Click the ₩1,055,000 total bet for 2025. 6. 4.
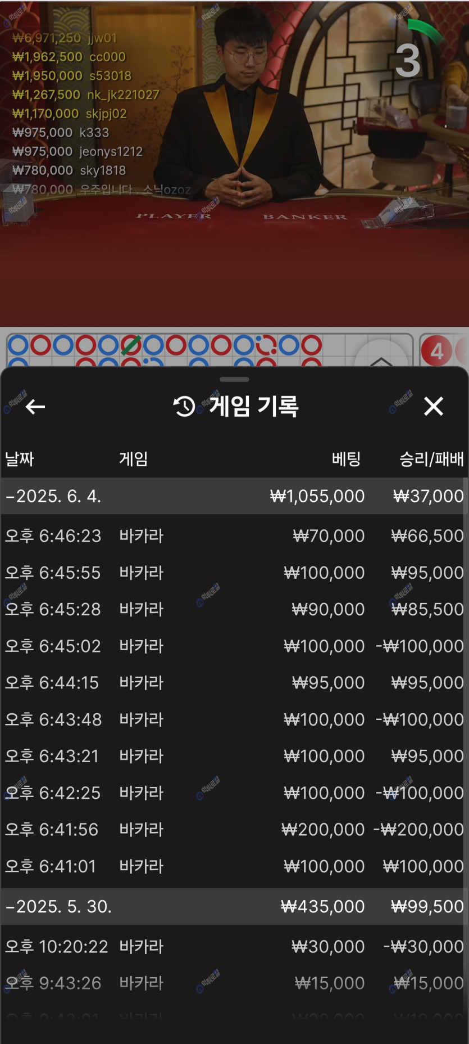This screenshot has width=469, height=1044. click(317, 496)
